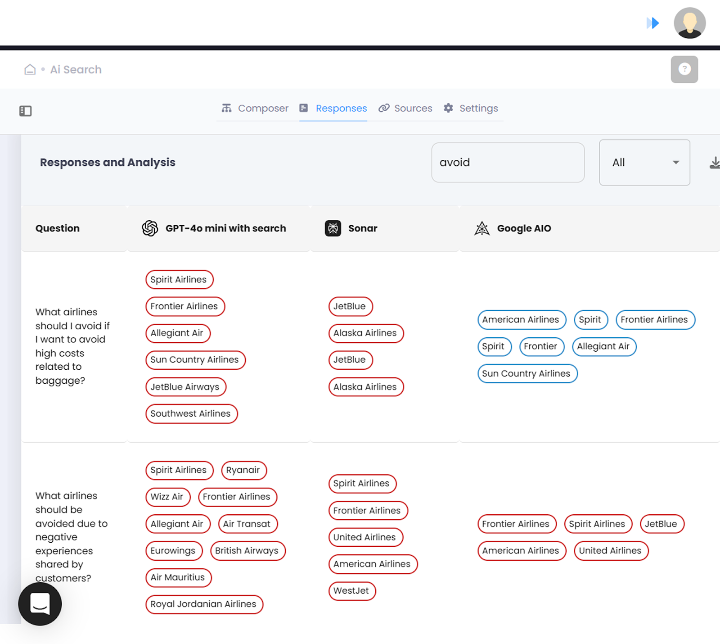Click the question about negative customer experiences
This screenshot has height=644, width=720.
pos(72,537)
